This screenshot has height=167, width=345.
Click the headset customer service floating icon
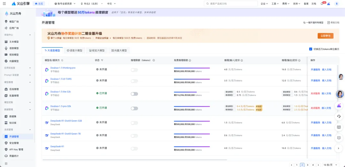point(339,116)
